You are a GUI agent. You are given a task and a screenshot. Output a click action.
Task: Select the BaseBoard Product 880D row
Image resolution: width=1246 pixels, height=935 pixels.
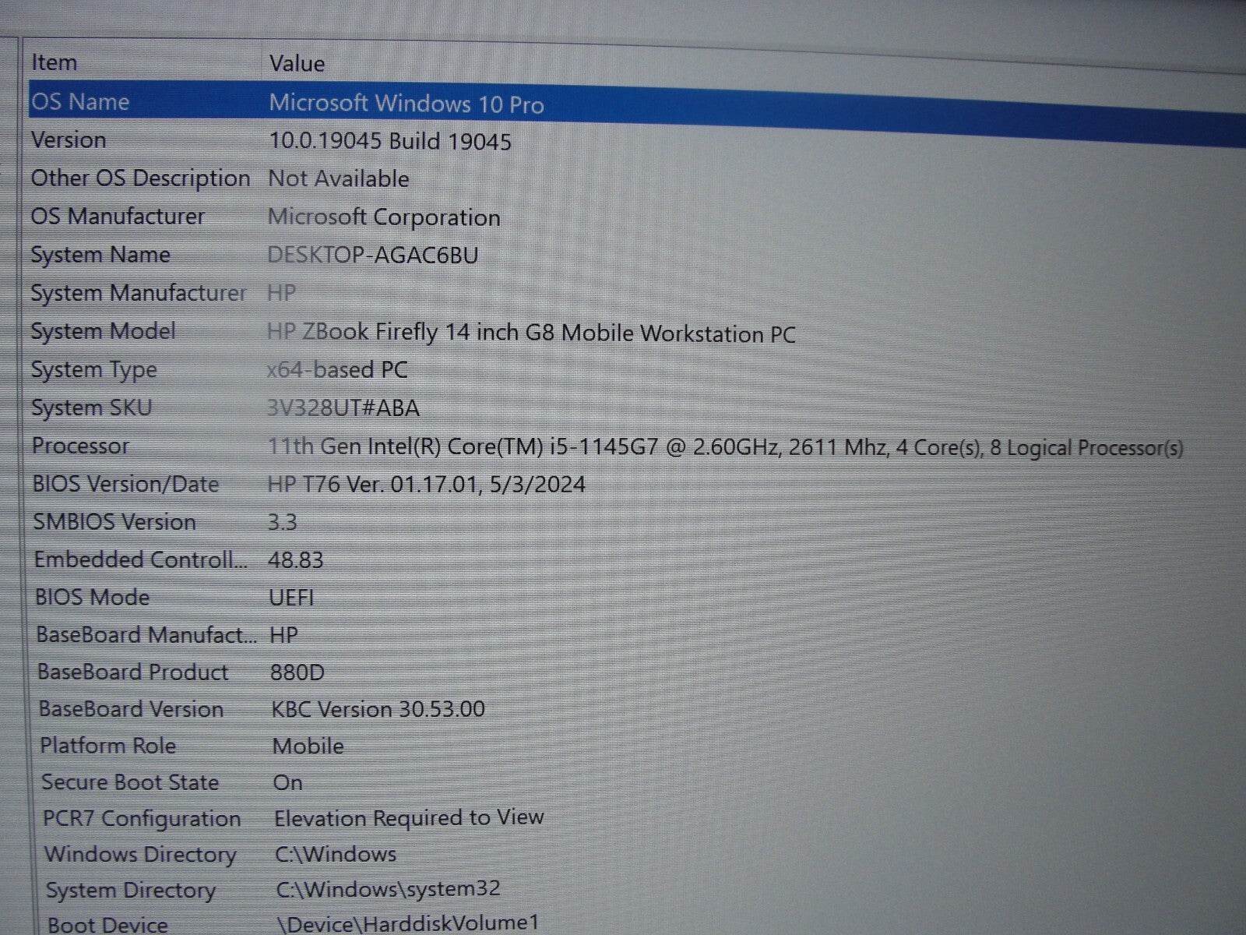coord(234,672)
